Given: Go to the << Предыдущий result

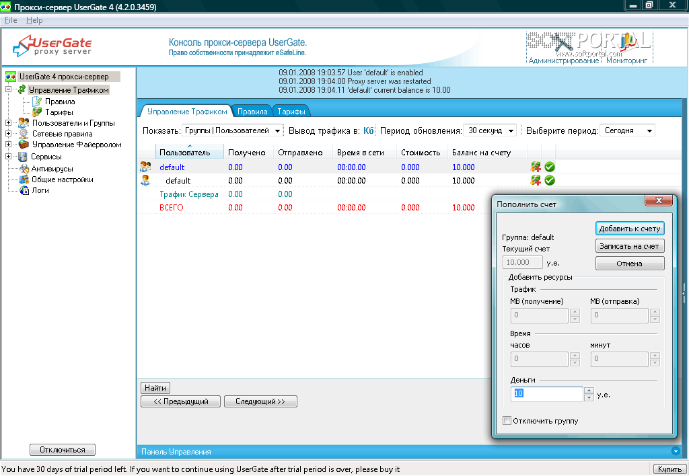Looking at the screenshot, I should click(x=180, y=401).
